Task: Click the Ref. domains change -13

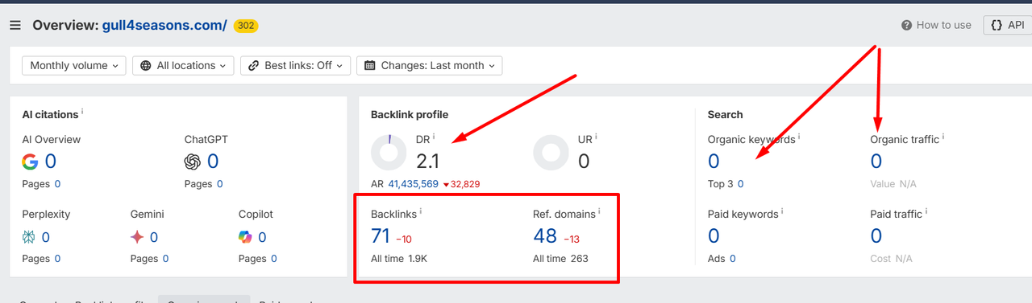Action: tap(572, 240)
